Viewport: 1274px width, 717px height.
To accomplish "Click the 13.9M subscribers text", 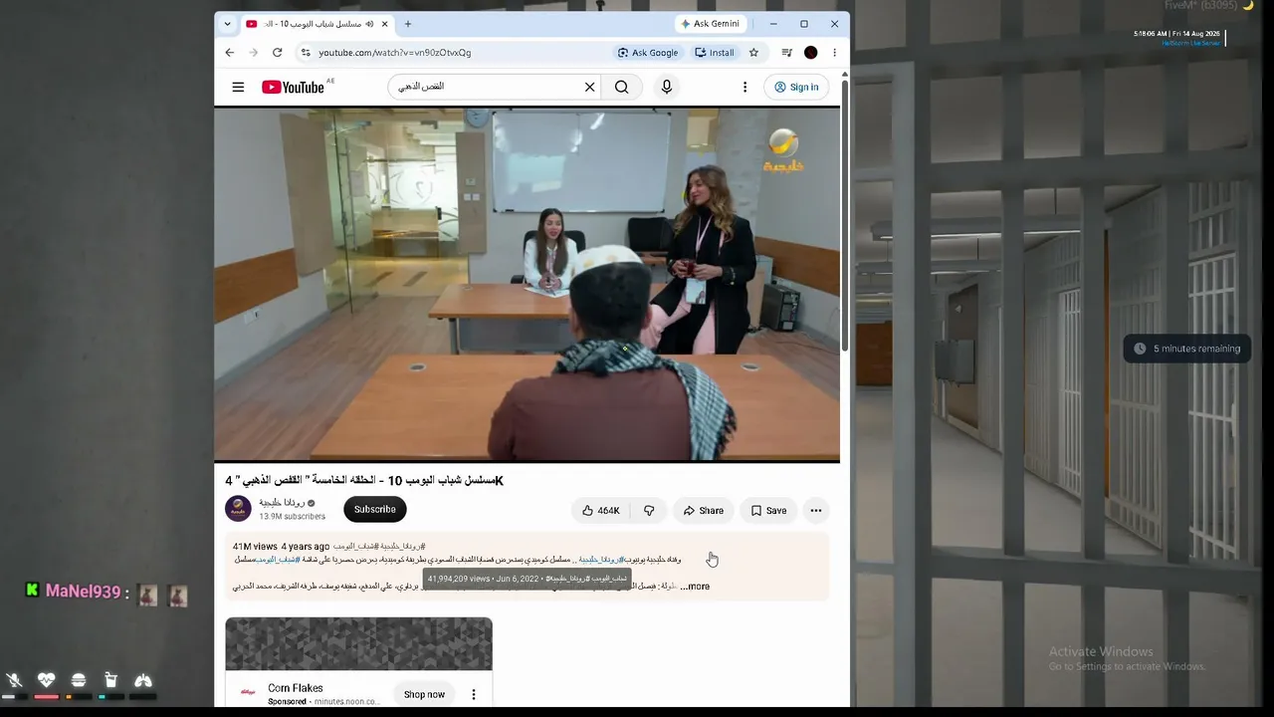I will coord(292,517).
